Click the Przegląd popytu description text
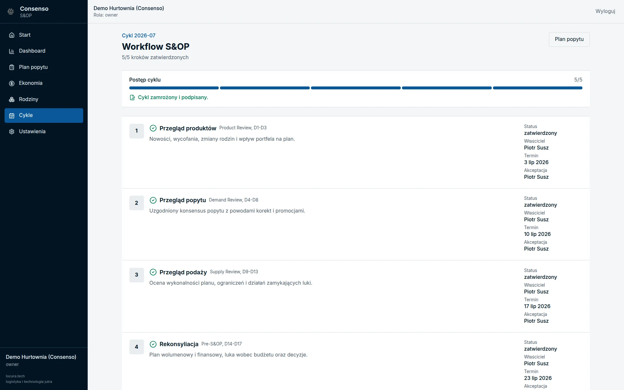The image size is (624, 390). click(227, 211)
